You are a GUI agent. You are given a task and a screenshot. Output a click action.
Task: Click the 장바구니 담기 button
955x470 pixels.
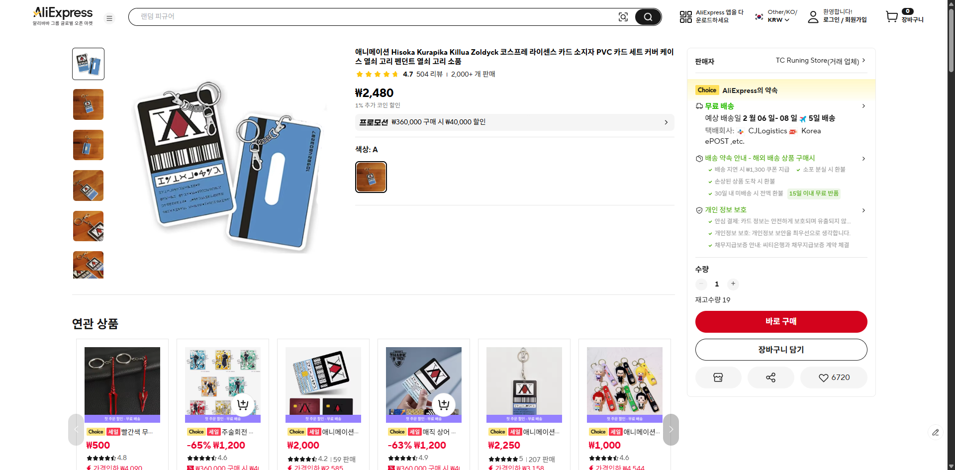(x=781, y=350)
